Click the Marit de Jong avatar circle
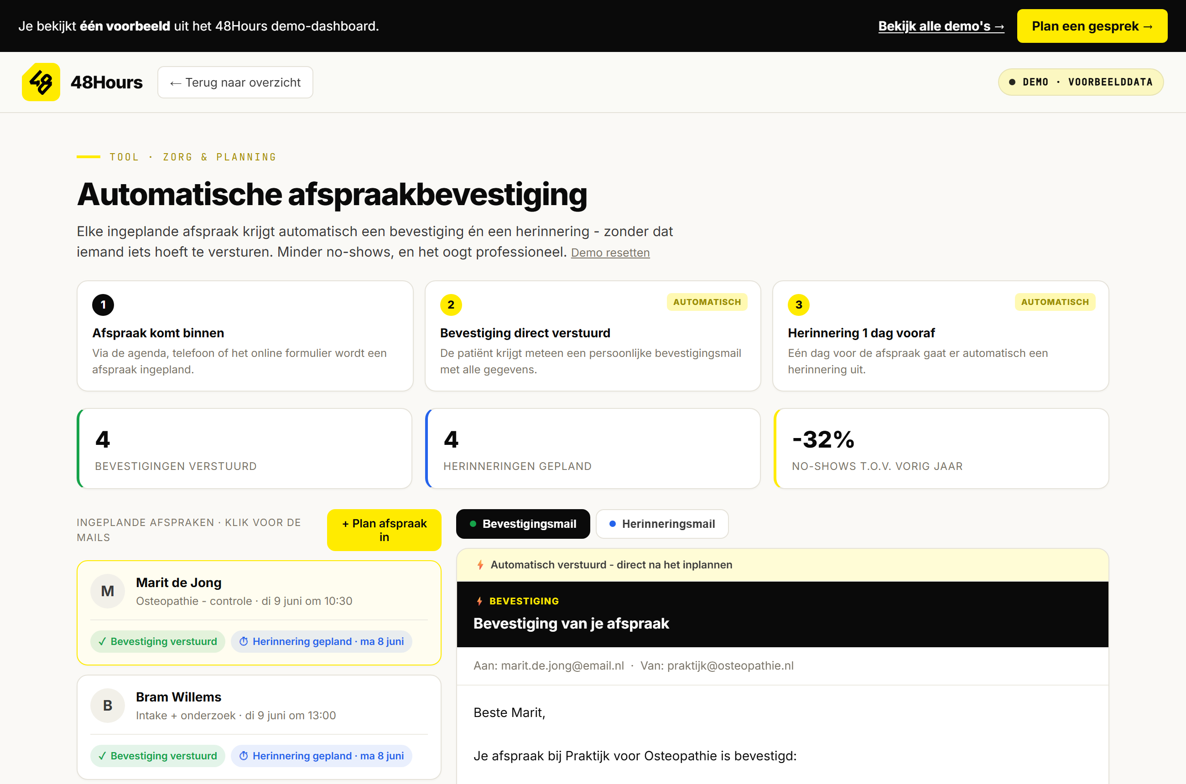This screenshot has height=784, width=1186. tap(108, 591)
